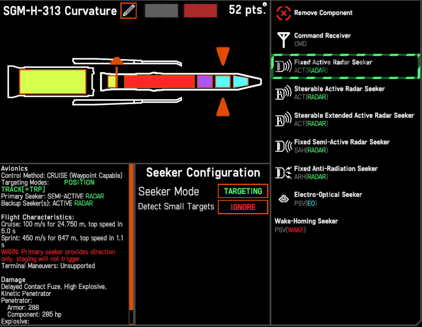Click the Terminal Maneuvers: Unsupported line
Image resolution: width=422 pixels, height=327 pixels.
(48, 266)
